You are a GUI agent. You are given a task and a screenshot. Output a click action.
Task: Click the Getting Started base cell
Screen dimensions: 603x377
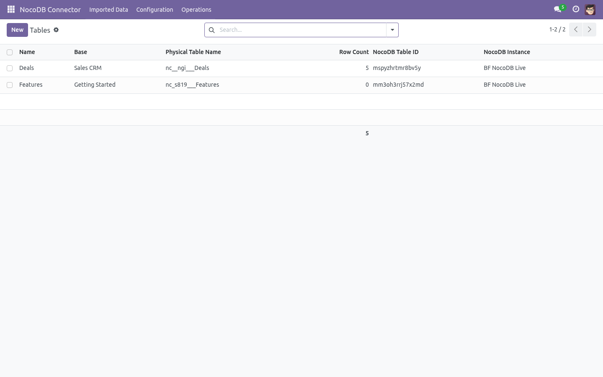(x=95, y=85)
